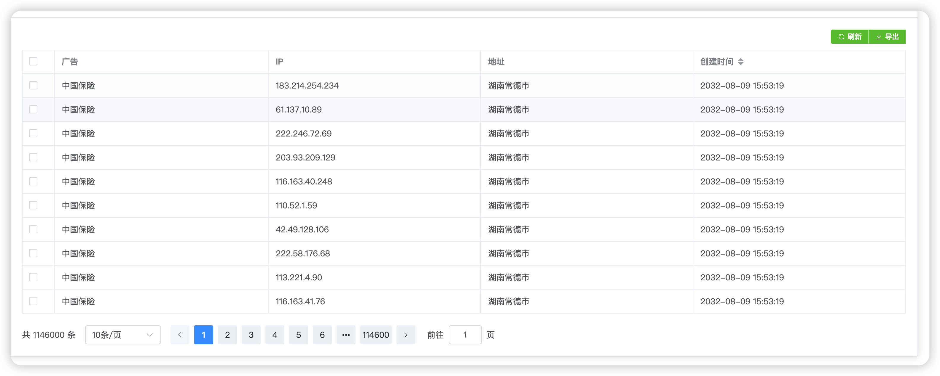Go to previous page arrow

tap(179, 335)
